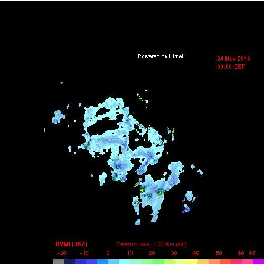Pick the bright yellow swatch in the legend
Image resolution: width=264 pixels, height=264 pixels.
tap(192, 261)
